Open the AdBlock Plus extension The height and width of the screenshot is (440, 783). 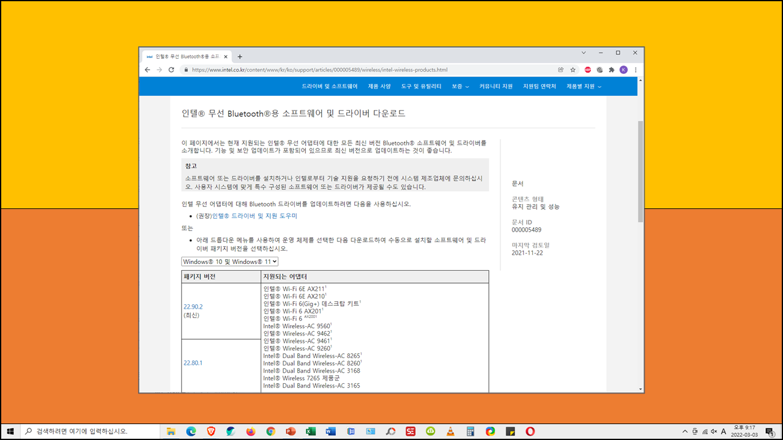[588, 70]
